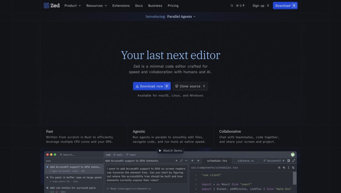Click the Read element.rs tool-call icon
The image size is (341, 193).
[108, 189]
